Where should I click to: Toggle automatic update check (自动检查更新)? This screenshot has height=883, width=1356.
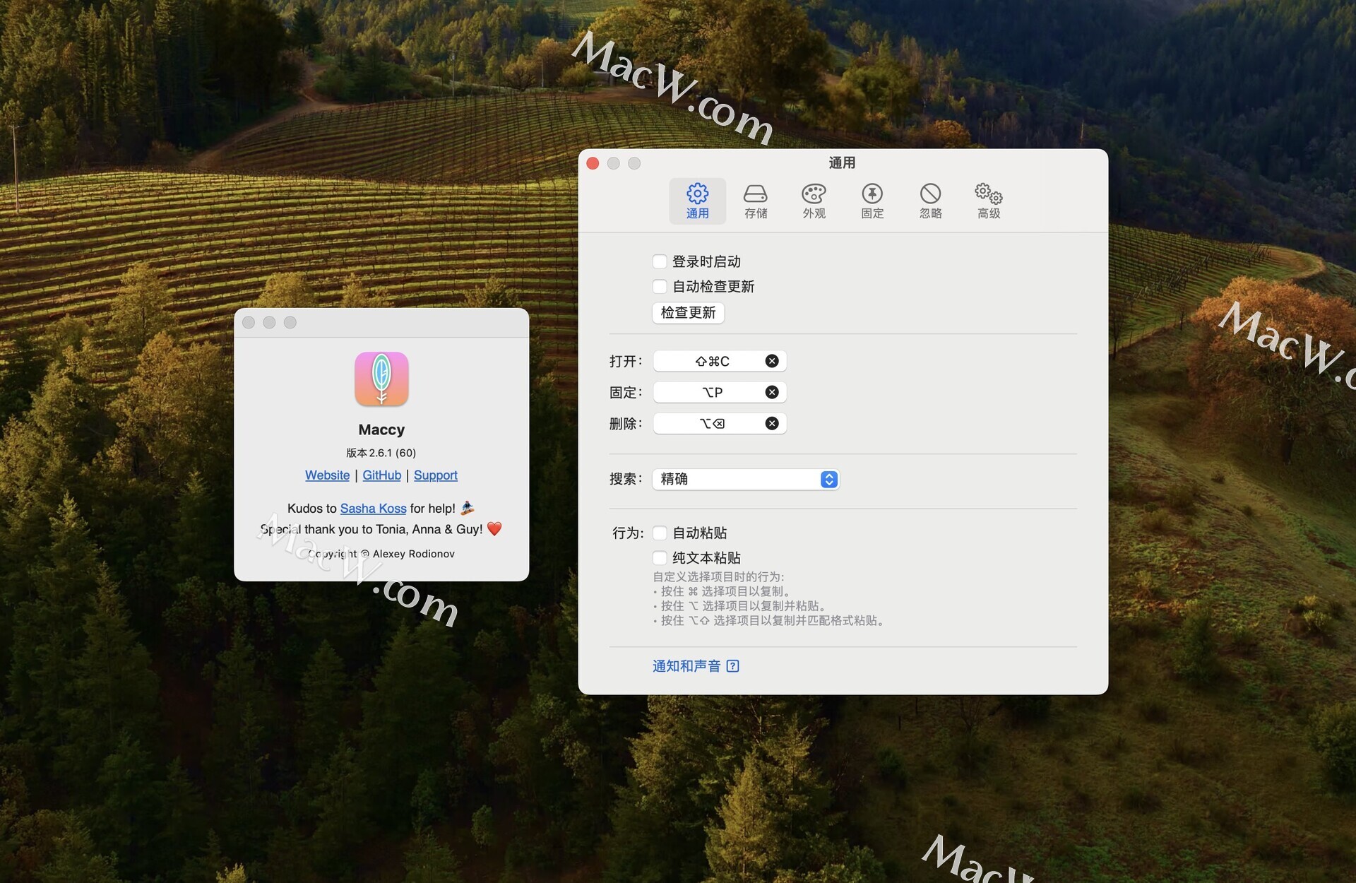pyautogui.click(x=660, y=287)
